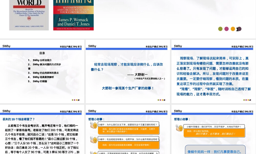Click the line 大野耐一参观某个生产厂家的故事！
256x154 pixels.
click(128, 88)
